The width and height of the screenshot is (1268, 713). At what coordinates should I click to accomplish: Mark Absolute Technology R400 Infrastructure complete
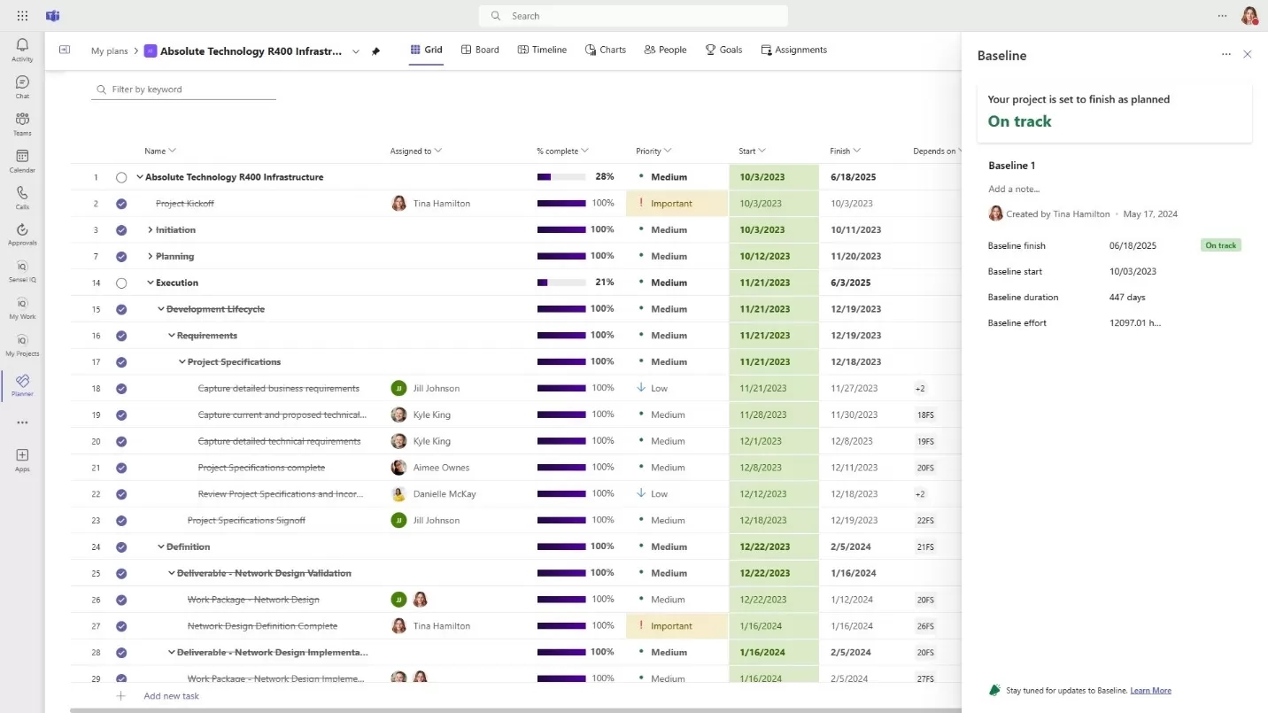pos(121,176)
